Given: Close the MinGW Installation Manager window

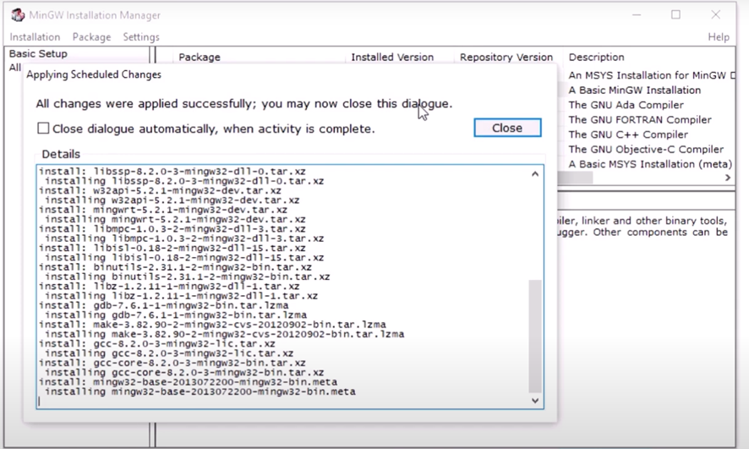Looking at the screenshot, I should [x=715, y=15].
